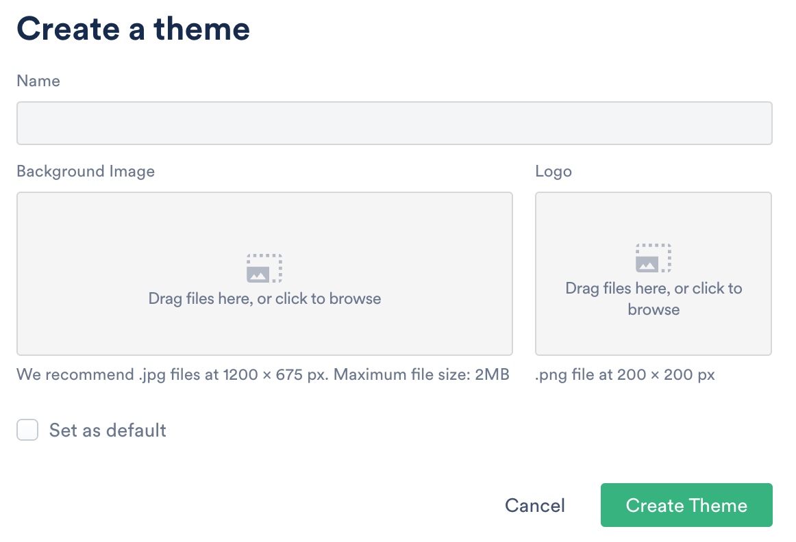Click the image icon in Logo dropzone
Image resolution: width=796 pixels, height=542 pixels.
pos(653,258)
